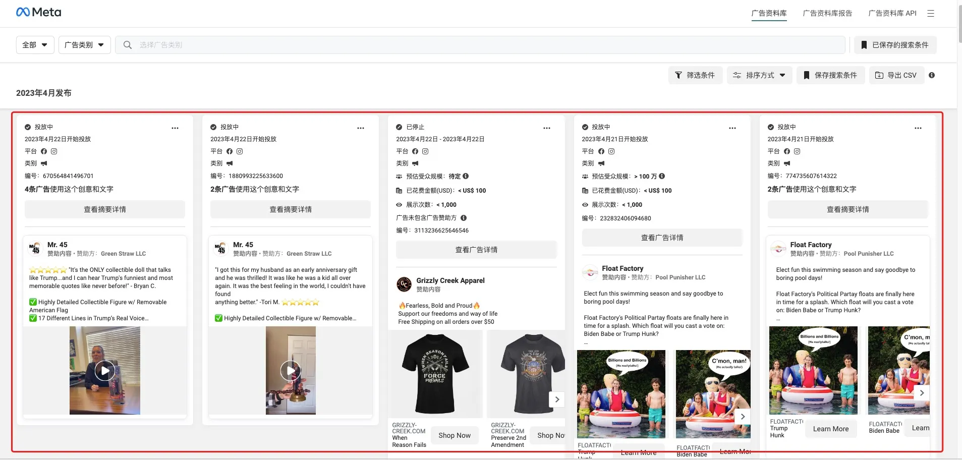Click Green Straw LLC sponsor in first card
This screenshot has width=962, height=460.
123,254
